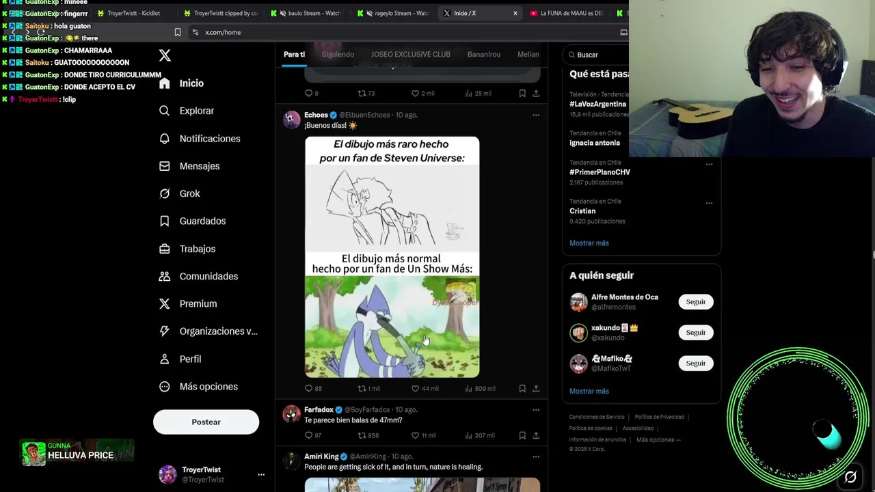Screen dimensions: 875x492
Task: Open the ignacia antonia trend
Action: click(x=595, y=143)
